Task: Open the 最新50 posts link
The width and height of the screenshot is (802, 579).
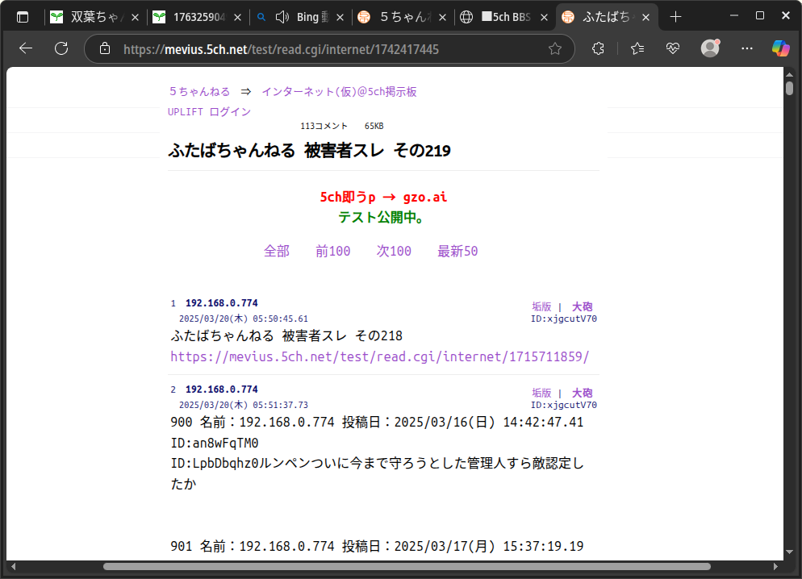Action: 457,252
